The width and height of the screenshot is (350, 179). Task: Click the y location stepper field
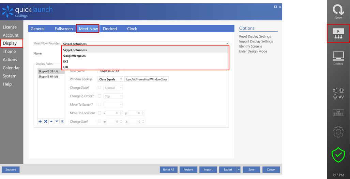[x=136, y=113]
